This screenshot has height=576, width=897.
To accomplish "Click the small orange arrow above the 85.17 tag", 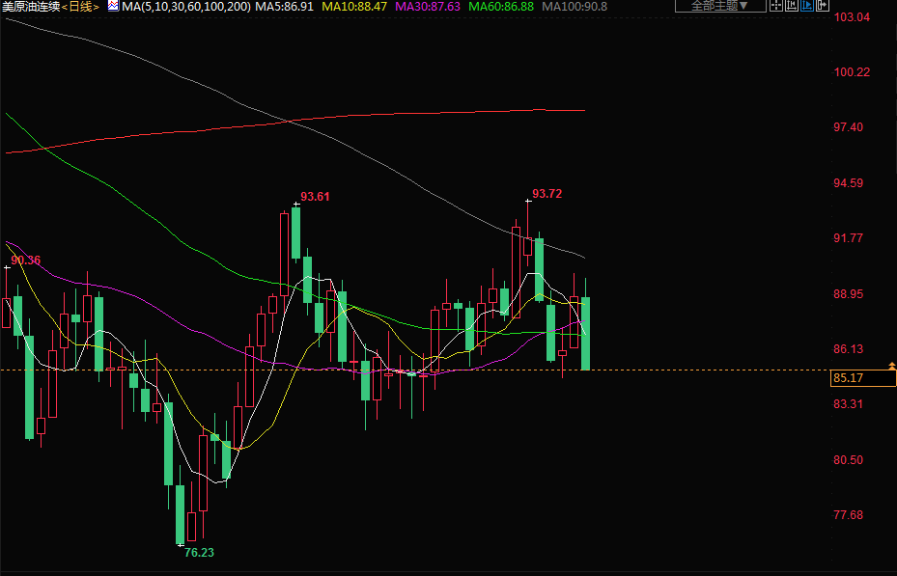I will pyautogui.click(x=892, y=366).
